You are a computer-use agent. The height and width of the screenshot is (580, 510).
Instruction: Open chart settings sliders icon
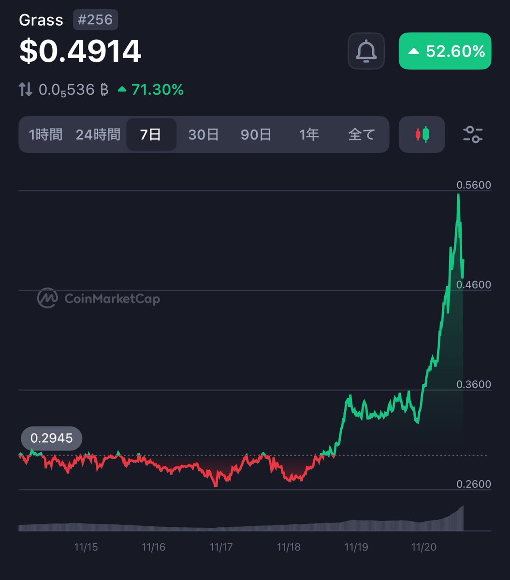tap(473, 134)
